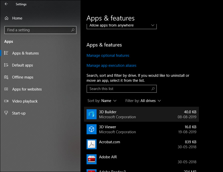Click the Home house icon
This screenshot has height=172, width=223.
tap(7, 18)
